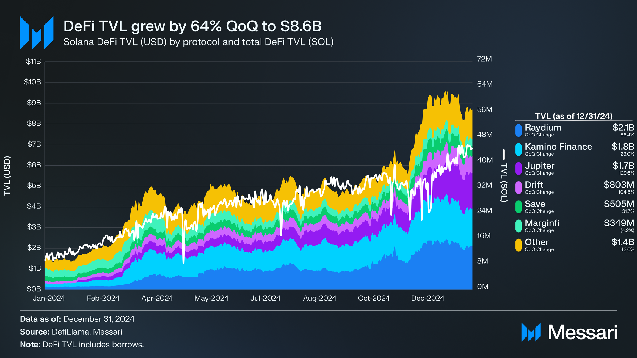The image size is (637, 358).
Task: Click the Jupiter legend label
Action: point(539,166)
